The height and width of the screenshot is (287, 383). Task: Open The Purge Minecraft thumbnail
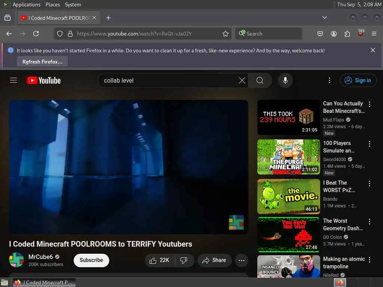[288, 157]
